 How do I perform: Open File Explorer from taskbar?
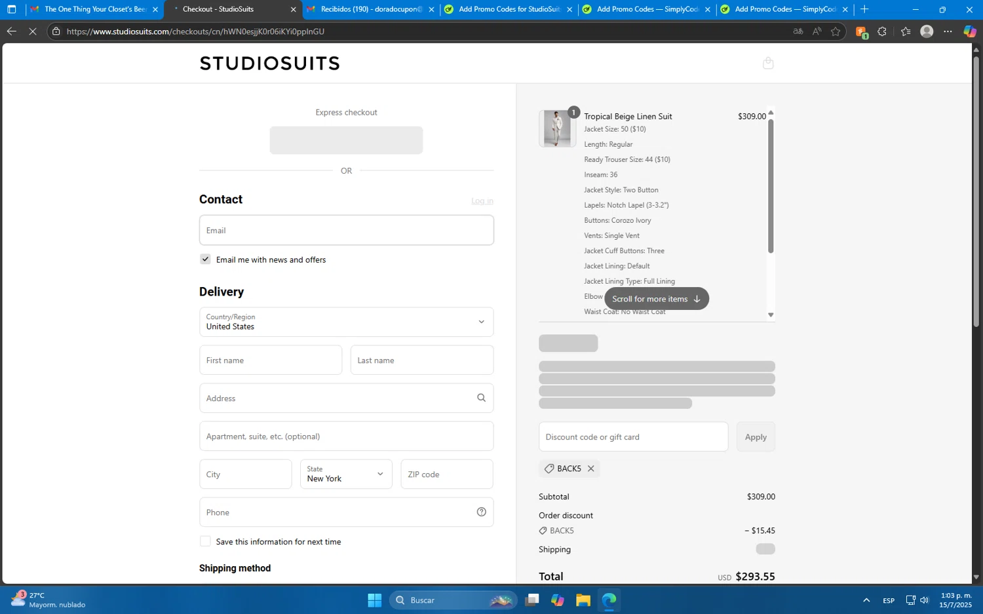583,600
